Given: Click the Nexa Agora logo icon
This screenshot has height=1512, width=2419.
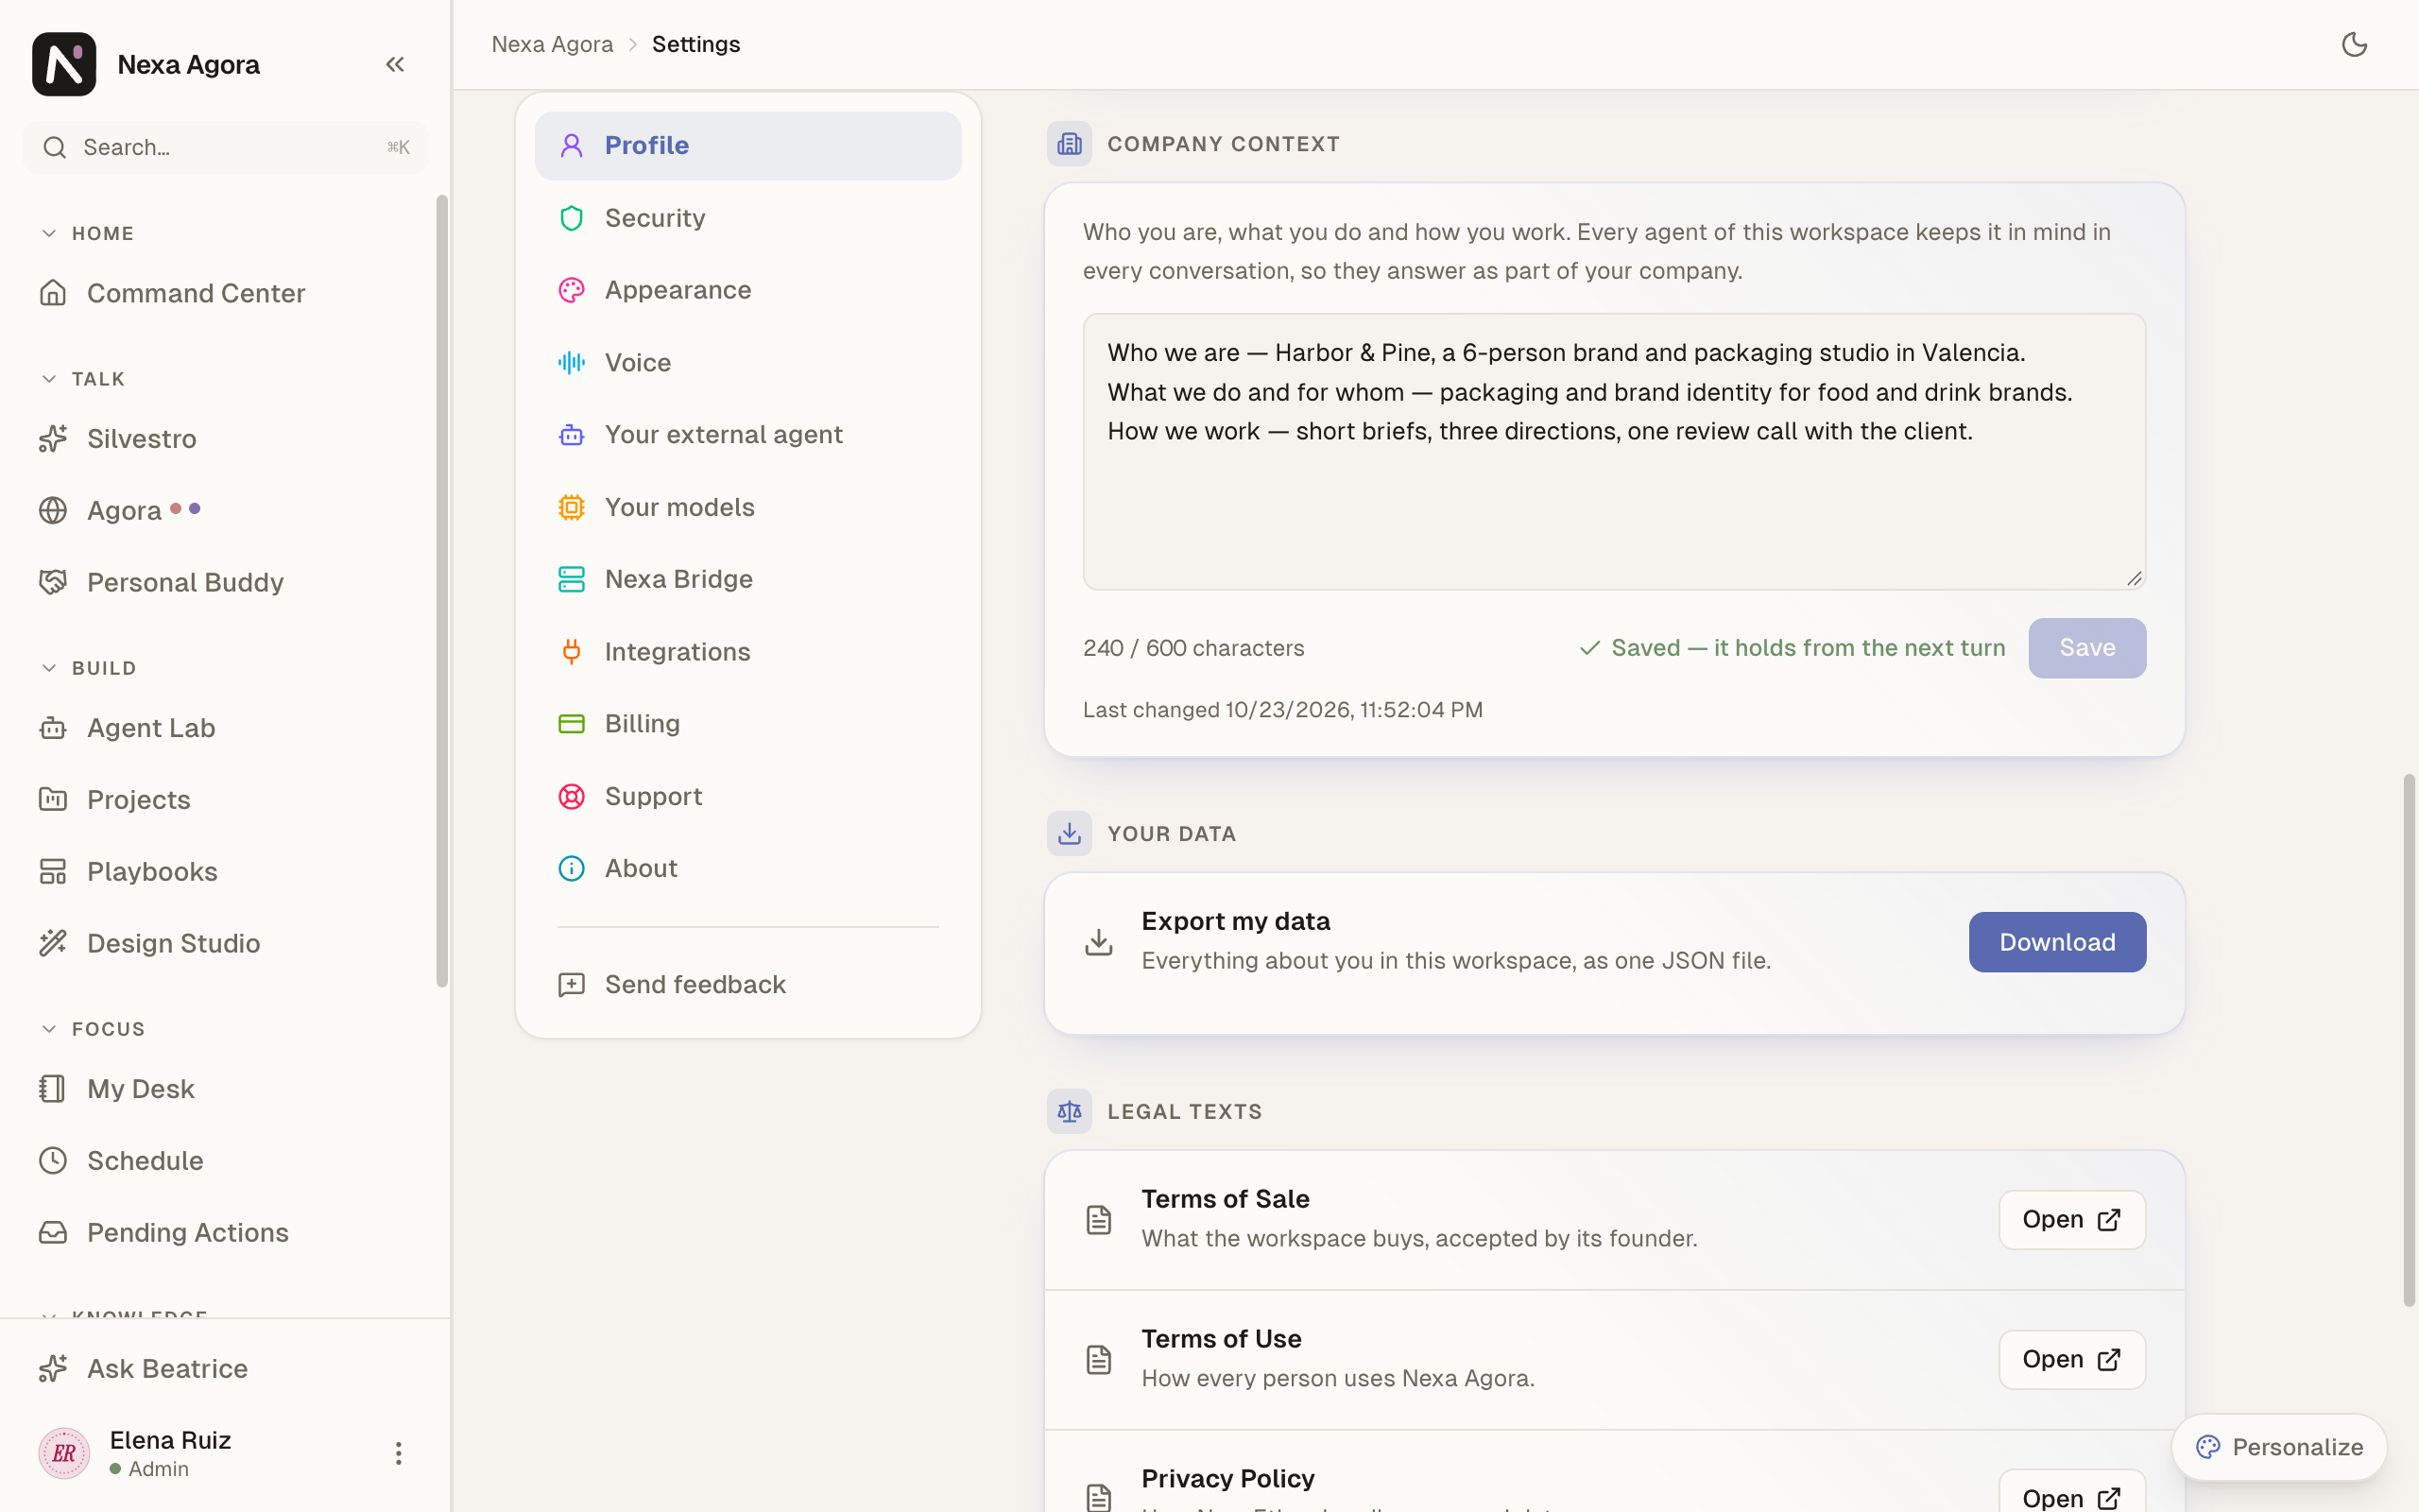Looking at the screenshot, I should [x=64, y=64].
